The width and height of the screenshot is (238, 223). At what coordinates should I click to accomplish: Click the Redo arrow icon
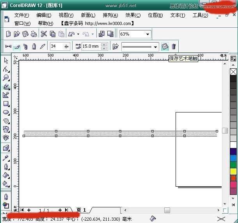86,34
